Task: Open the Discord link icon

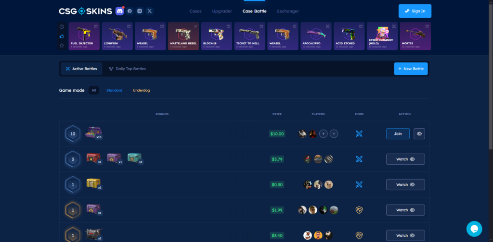Action: (119, 11)
